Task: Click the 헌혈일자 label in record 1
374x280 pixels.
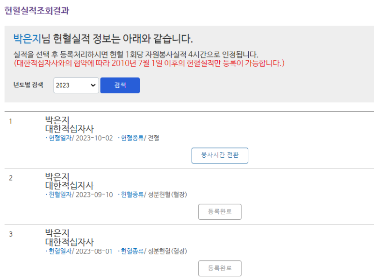Action: click(x=60, y=138)
